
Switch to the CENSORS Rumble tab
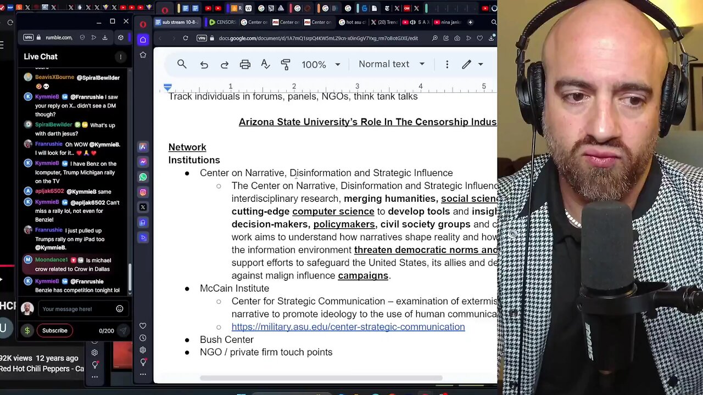222,22
